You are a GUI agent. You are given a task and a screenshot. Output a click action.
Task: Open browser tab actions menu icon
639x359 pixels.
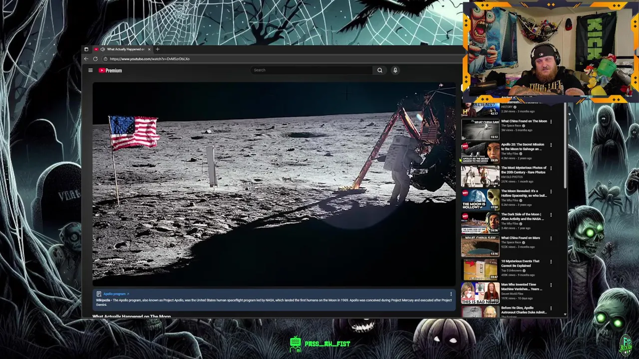(86, 49)
